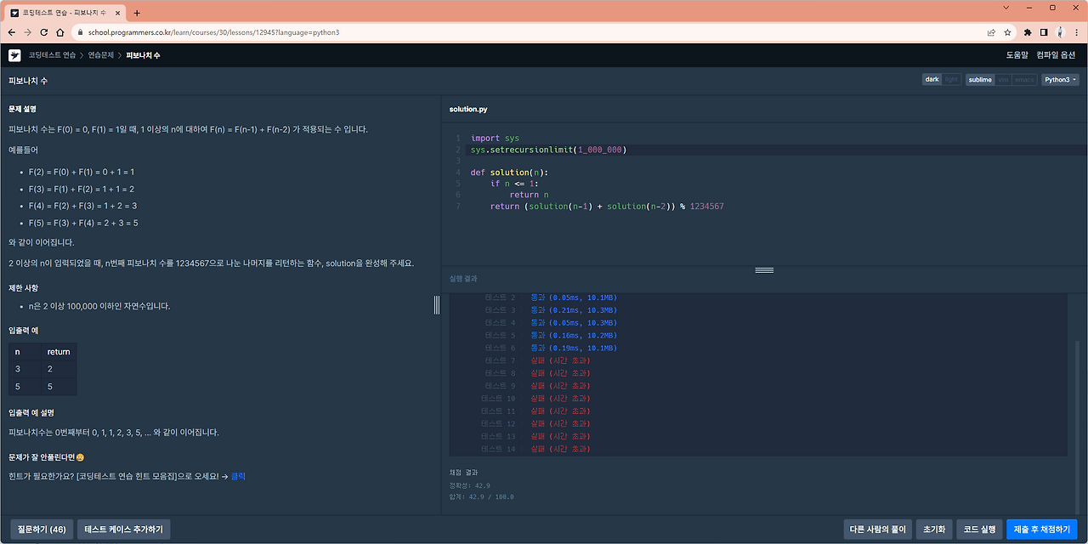Click 테스트 2 통과 result row
This screenshot has width=1088, height=544.
tap(551, 297)
